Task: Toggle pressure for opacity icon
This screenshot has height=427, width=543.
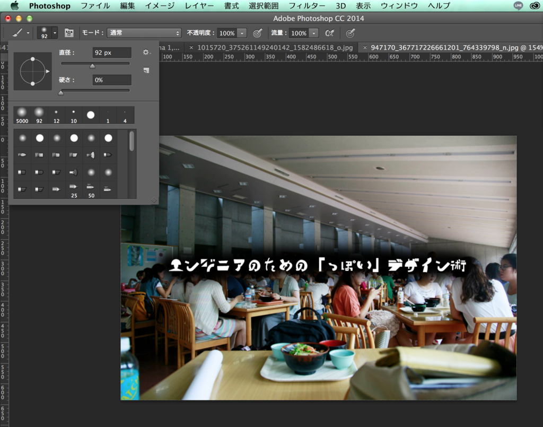Action: point(257,33)
